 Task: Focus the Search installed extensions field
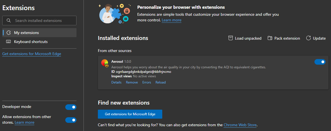[x=39, y=21]
